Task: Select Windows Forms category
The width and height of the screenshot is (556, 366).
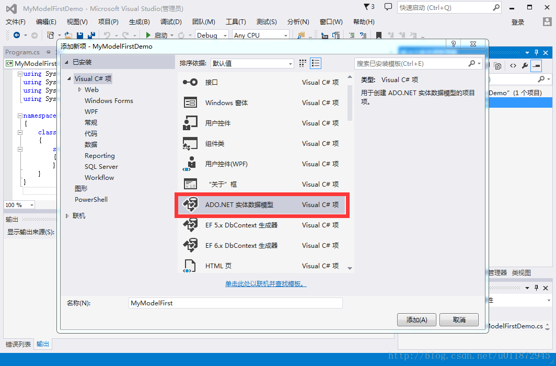Action: tap(109, 101)
